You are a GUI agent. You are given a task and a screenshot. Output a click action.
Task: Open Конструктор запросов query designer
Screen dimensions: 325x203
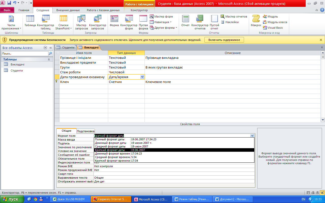pyautogui.click(x=97, y=22)
